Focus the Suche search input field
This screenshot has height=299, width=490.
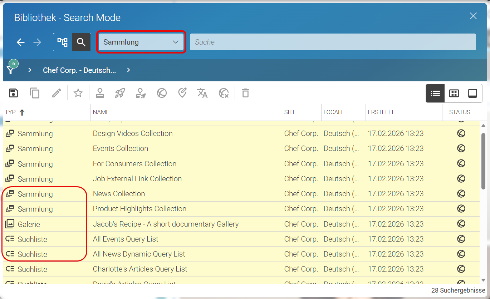(333, 42)
